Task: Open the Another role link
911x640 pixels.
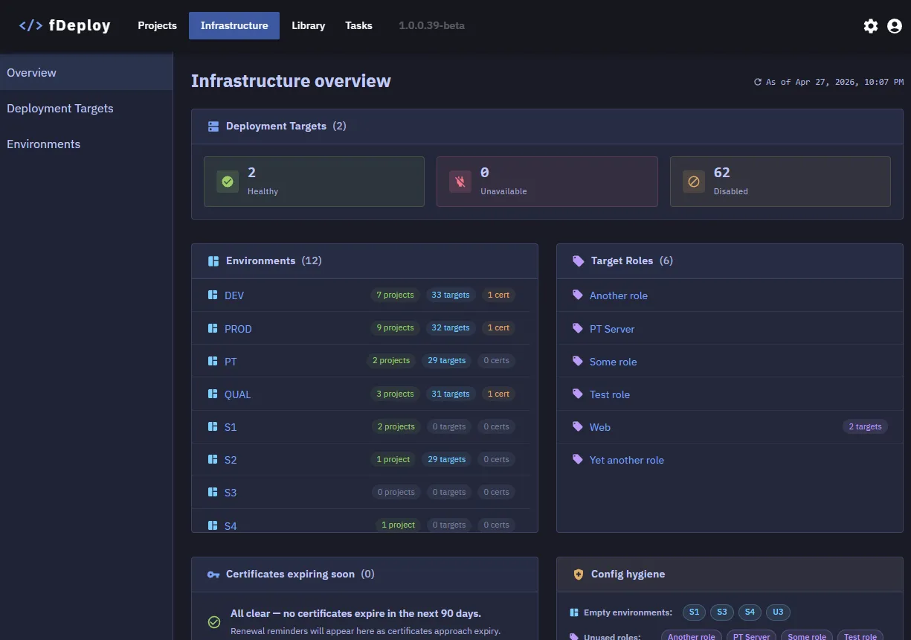Action: coord(619,295)
